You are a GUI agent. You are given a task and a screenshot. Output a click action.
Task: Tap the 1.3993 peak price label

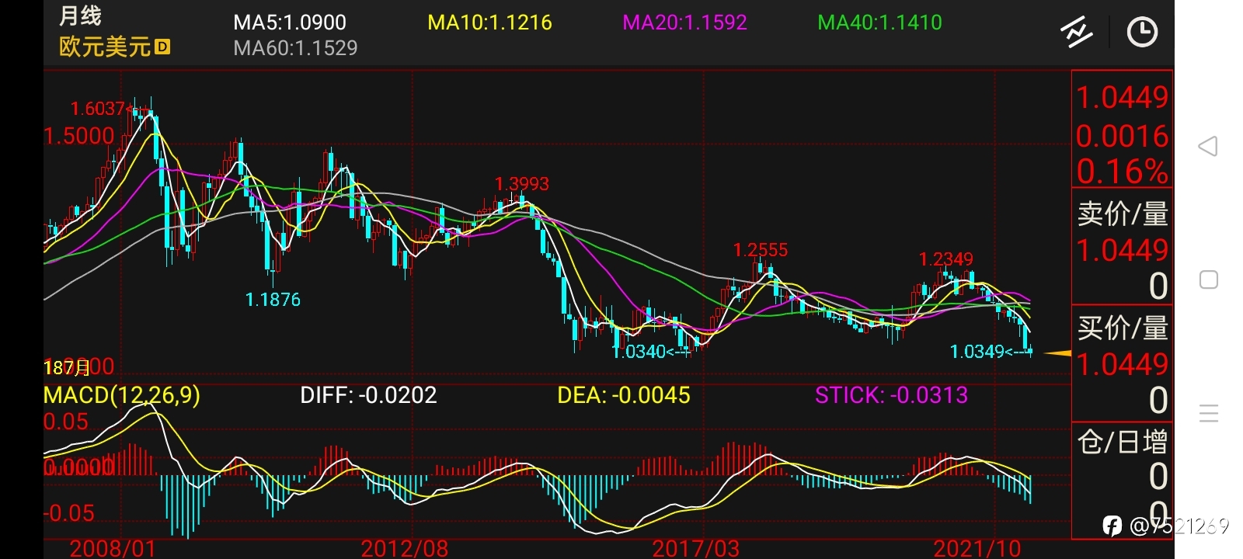click(522, 184)
